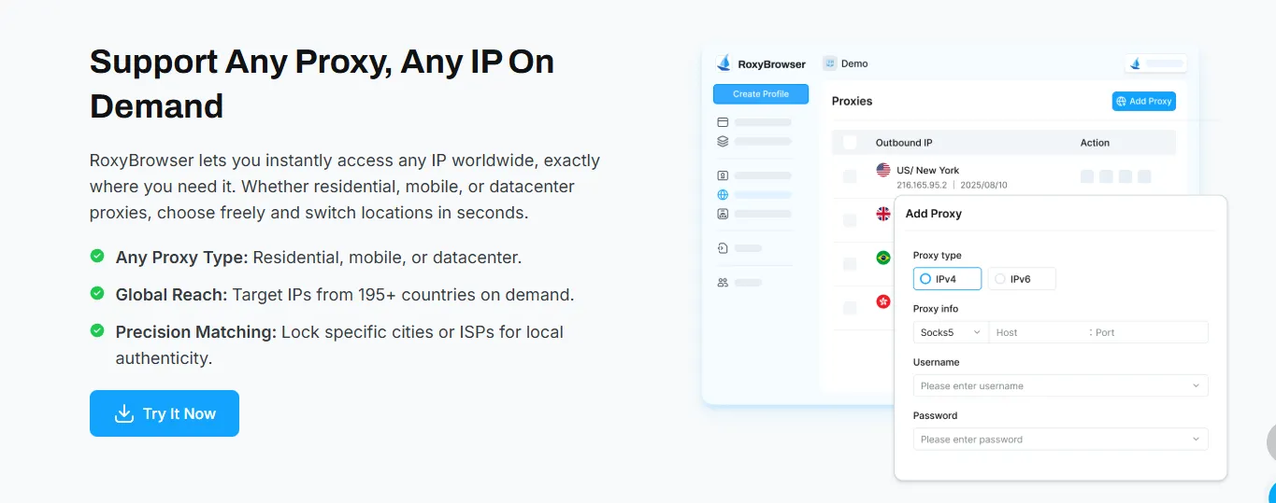Select the IPv4 proxy type
Viewport: 1276px width, 503px height.
pyautogui.click(x=948, y=278)
